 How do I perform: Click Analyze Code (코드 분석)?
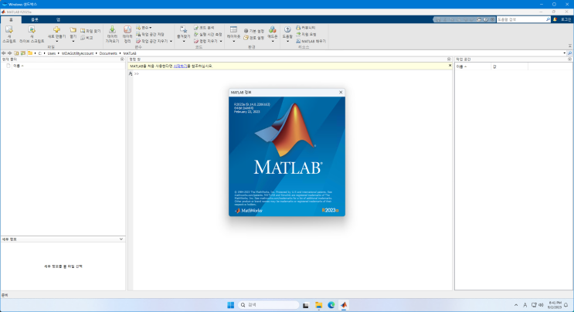click(204, 28)
